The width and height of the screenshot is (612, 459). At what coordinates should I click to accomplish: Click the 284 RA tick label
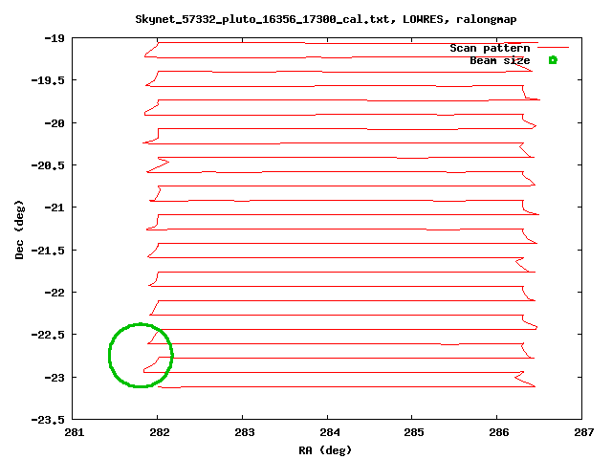coord(330,432)
